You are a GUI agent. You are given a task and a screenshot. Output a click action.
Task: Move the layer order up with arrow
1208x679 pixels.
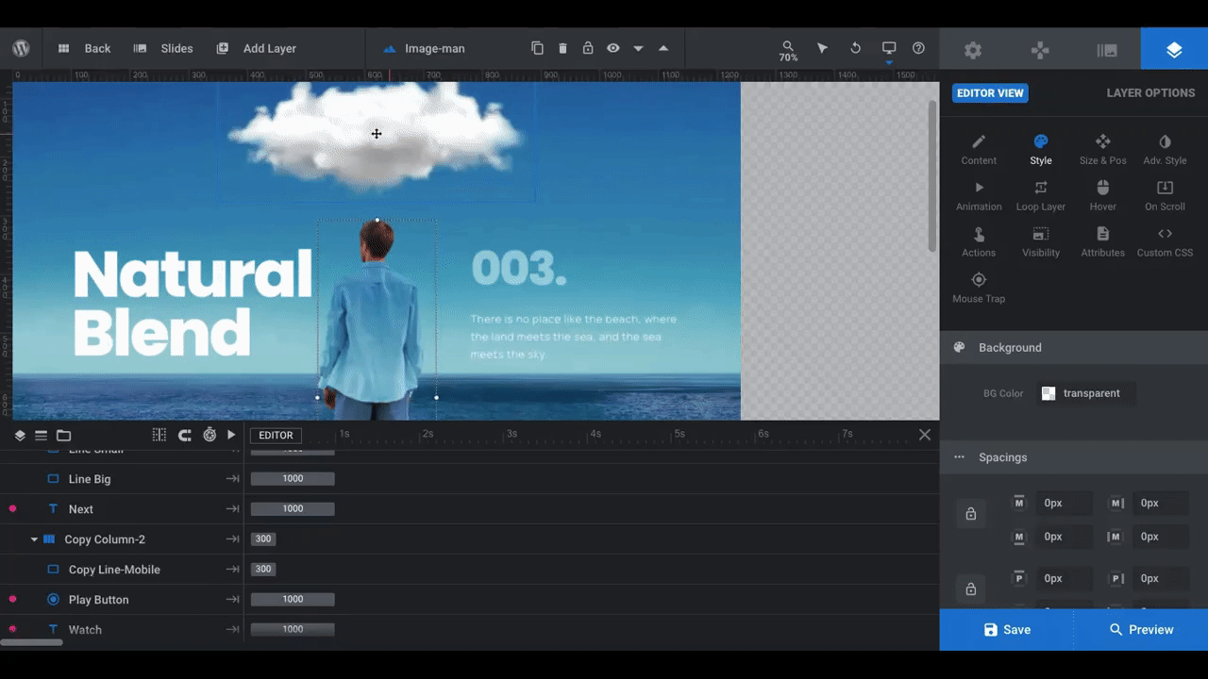click(663, 48)
